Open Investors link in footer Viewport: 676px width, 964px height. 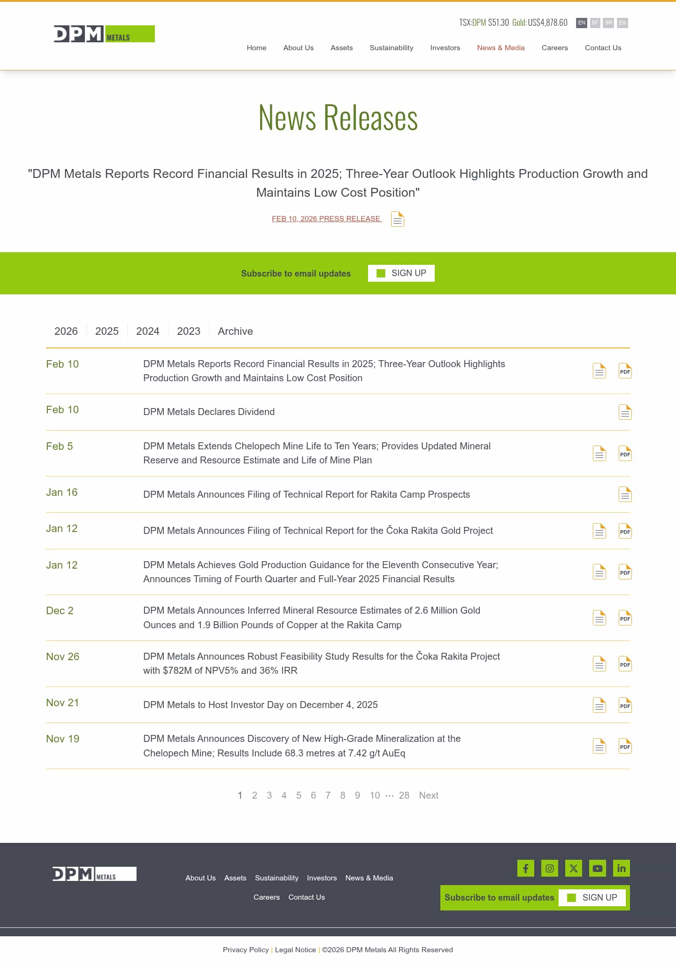point(322,878)
